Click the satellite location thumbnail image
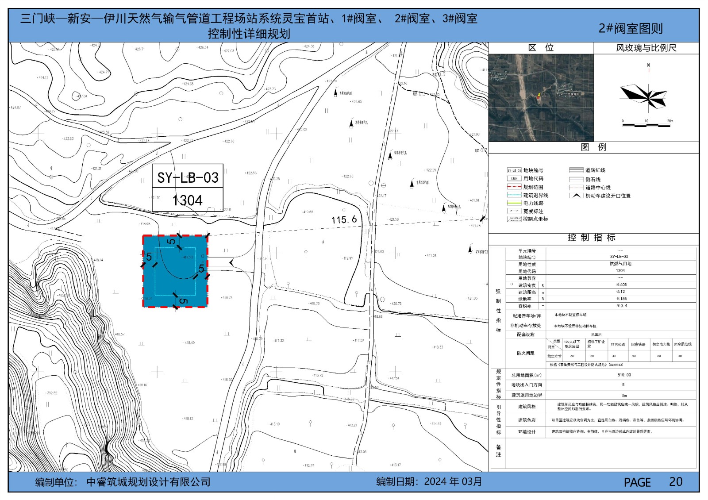Screen dimensions: 708x500 click(541, 98)
